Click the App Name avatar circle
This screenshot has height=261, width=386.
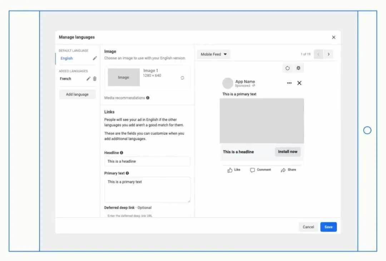[x=228, y=83]
